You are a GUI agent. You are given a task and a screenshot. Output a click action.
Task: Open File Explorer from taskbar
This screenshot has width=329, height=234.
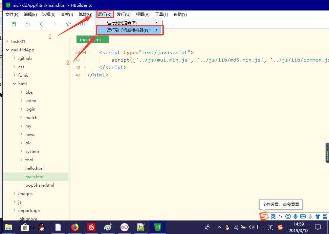pyautogui.click(x=8, y=227)
